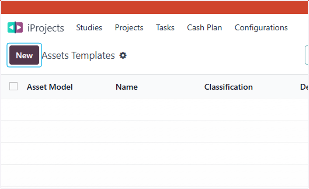The width and height of the screenshot is (309, 189).
Task: Click the red banner at the top
Action: pyautogui.click(x=155, y=7)
